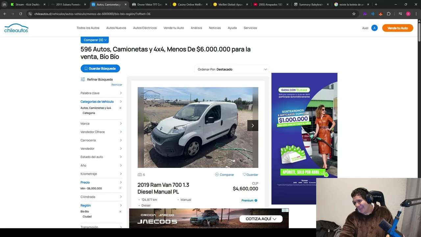Open the Noticias nav item
This screenshot has height=237, width=421.
click(x=215, y=28)
